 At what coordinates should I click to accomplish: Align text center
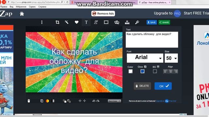coord(170,71)
